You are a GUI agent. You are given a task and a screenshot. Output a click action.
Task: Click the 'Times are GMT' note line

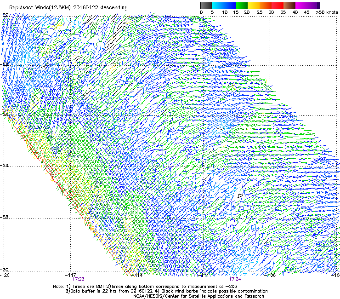[x=145, y=287]
